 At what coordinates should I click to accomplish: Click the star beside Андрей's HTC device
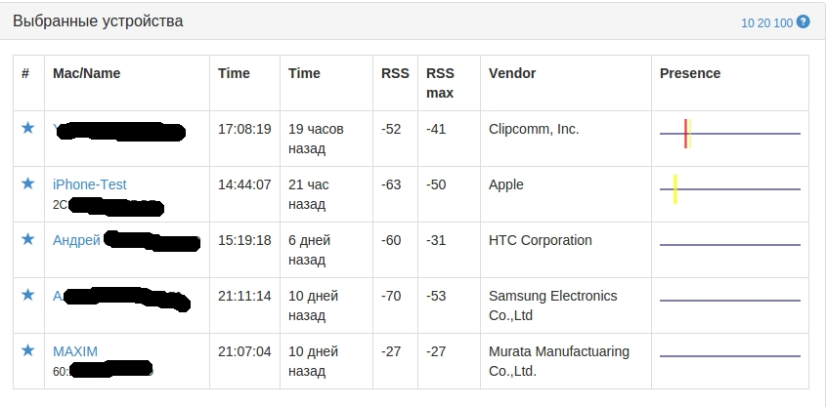point(28,239)
